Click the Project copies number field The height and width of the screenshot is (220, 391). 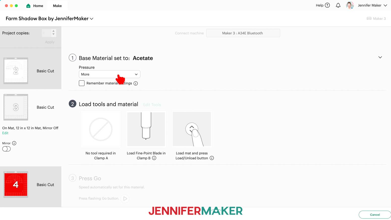[47, 33]
